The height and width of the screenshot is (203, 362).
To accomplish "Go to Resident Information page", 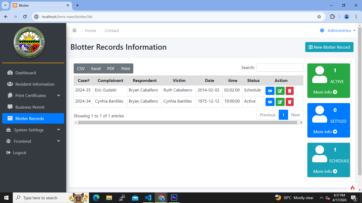I will [35, 84].
